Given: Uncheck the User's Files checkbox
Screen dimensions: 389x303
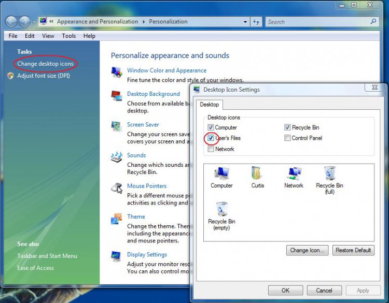Looking at the screenshot, I should [x=211, y=138].
